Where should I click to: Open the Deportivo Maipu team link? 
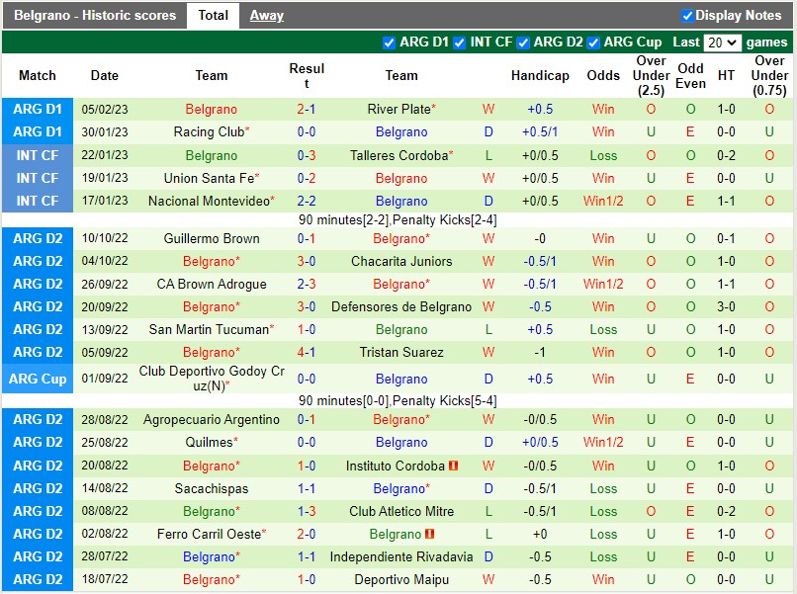pos(401,579)
